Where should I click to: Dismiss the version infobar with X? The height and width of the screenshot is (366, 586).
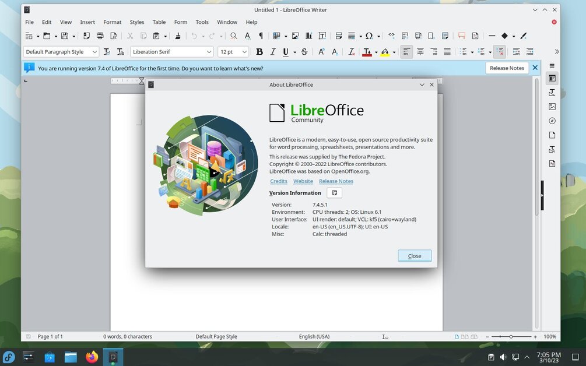pos(535,68)
